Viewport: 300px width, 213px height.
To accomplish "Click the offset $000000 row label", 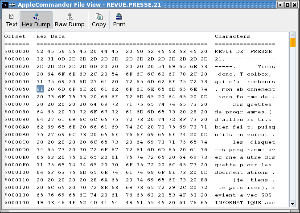I will (17, 52).
